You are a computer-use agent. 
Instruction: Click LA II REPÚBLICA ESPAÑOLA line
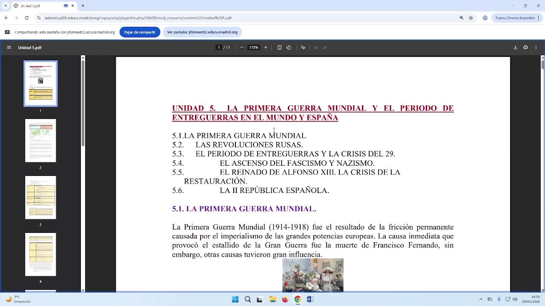[x=274, y=190]
